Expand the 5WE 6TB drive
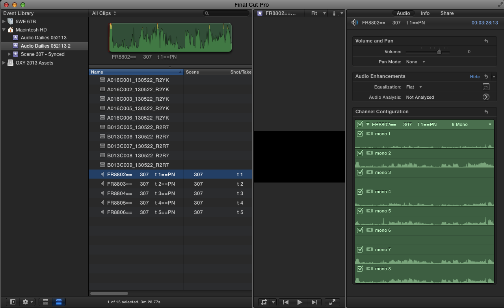The width and height of the screenshot is (504, 308). pyautogui.click(x=4, y=21)
